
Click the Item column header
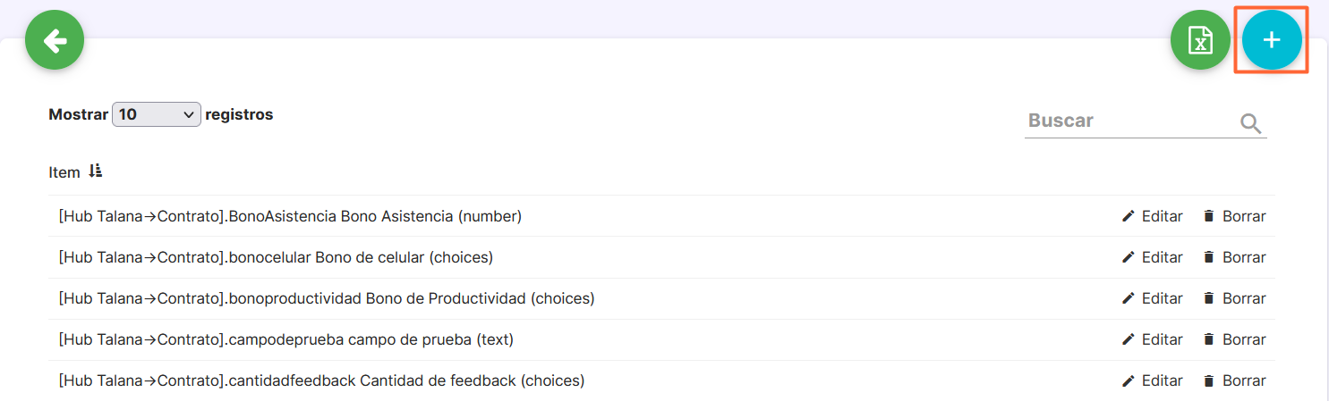pos(64,172)
